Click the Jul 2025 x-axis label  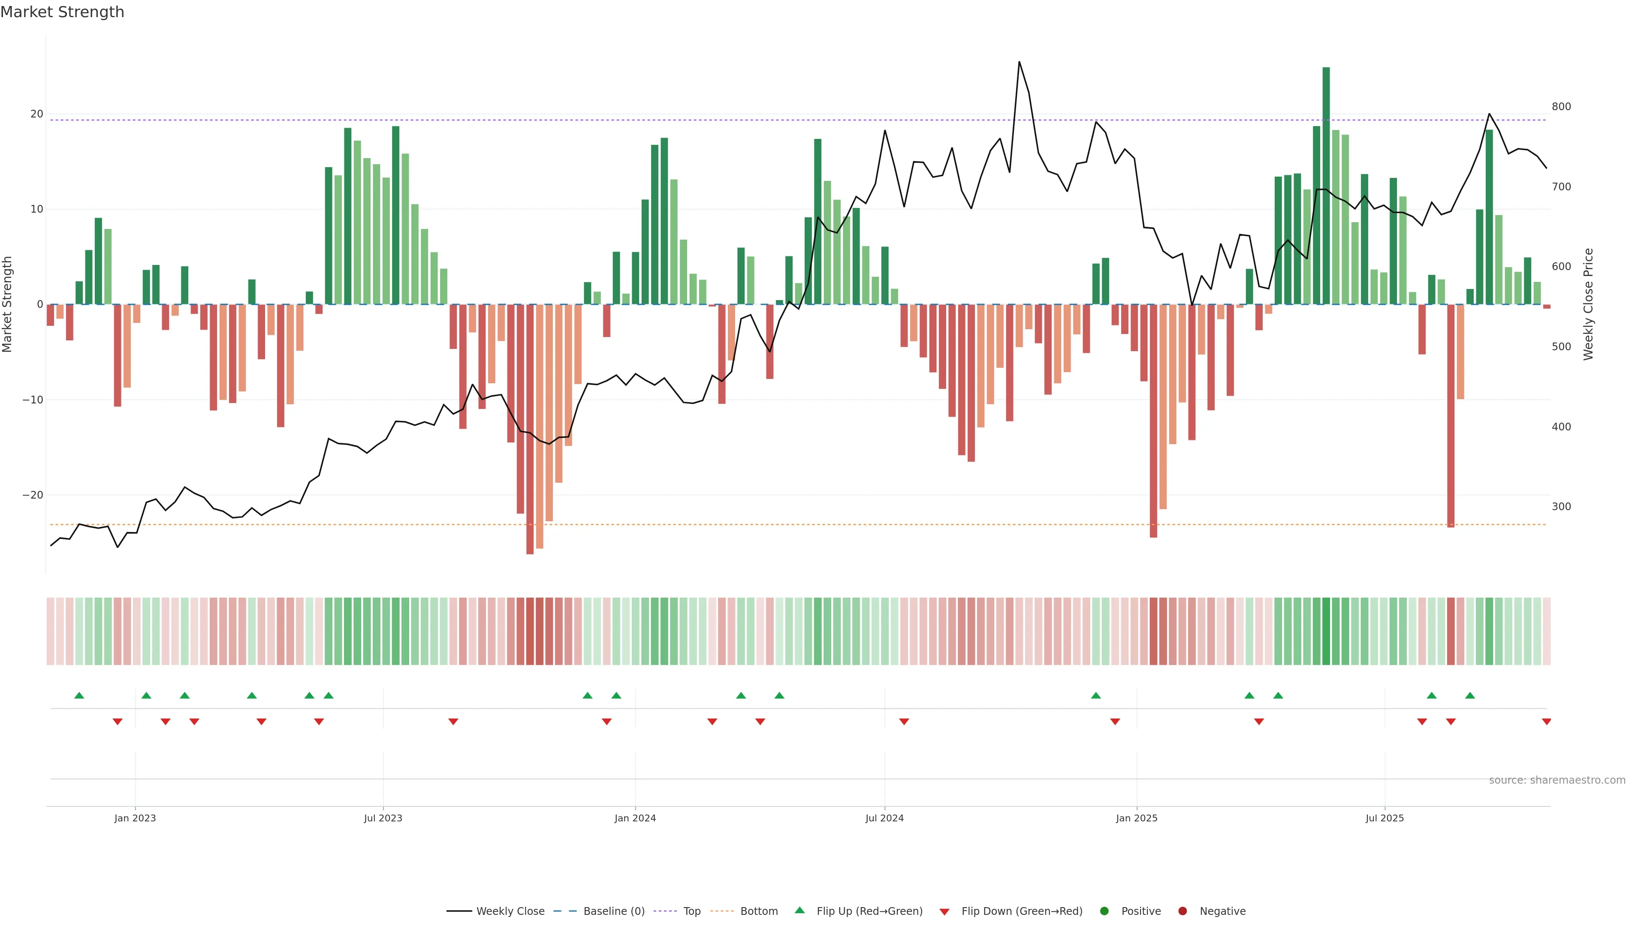(1384, 818)
